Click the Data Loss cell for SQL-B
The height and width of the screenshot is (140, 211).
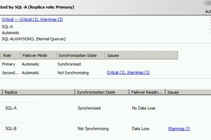click(x=140, y=128)
